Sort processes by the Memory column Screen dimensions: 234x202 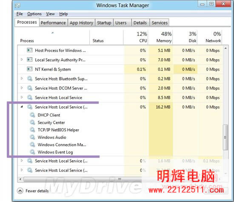(160, 37)
